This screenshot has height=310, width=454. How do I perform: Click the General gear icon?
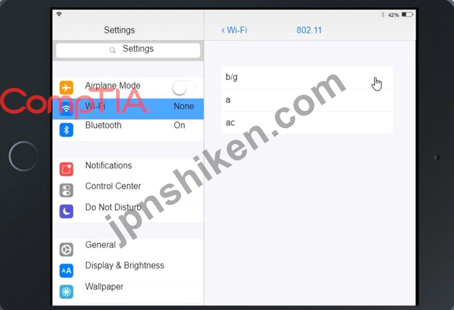(x=66, y=249)
